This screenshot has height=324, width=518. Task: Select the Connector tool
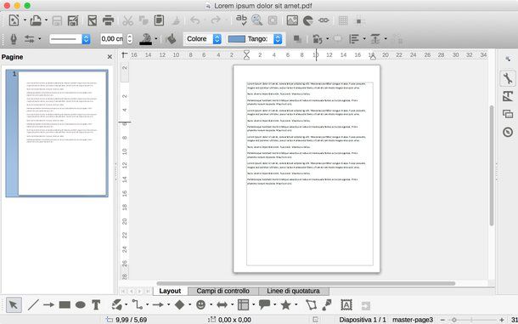tap(138, 304)
